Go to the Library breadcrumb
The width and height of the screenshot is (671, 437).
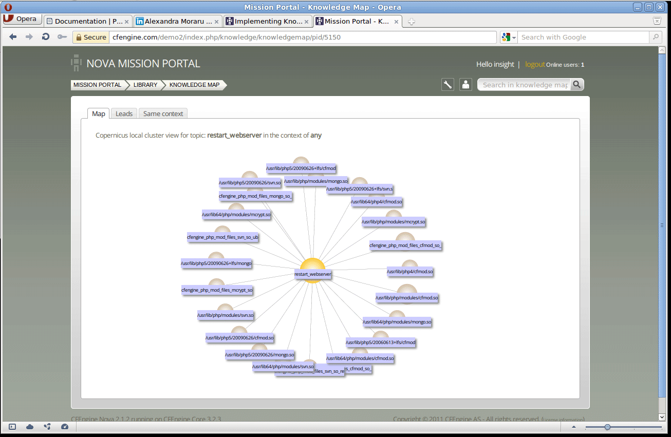pos(145,85)
